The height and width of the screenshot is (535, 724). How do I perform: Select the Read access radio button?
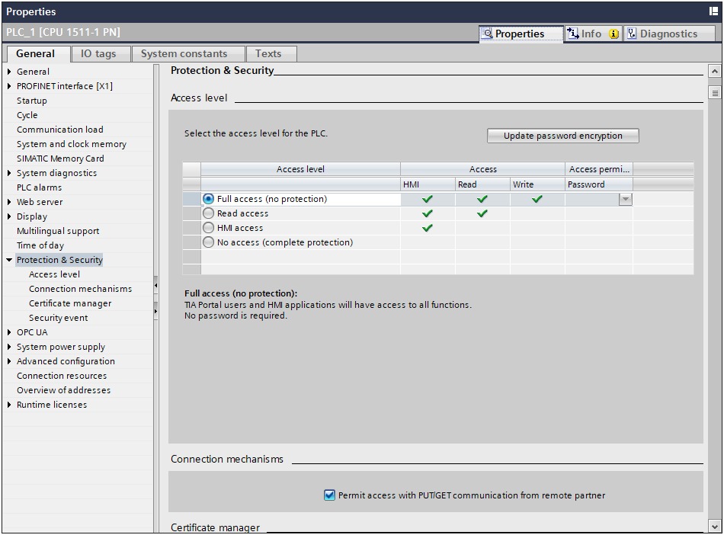208,213
